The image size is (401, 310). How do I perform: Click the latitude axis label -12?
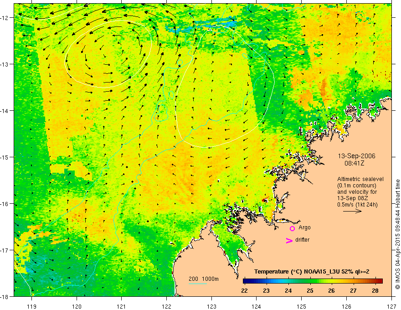pos(5,18)
